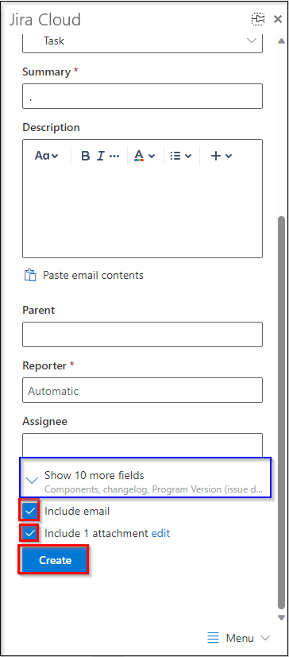Click the hamburger Menu icon
This screenshot has height=657, width=289.
214,638
